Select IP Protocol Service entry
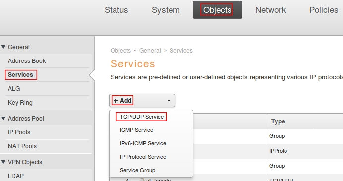This screenshot has width=343, height=181. click(143, 157)
